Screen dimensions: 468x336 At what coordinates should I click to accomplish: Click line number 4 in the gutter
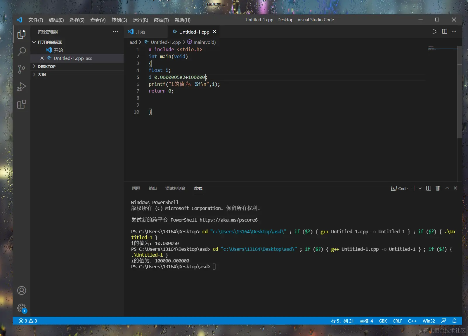[x=138, y=70]
